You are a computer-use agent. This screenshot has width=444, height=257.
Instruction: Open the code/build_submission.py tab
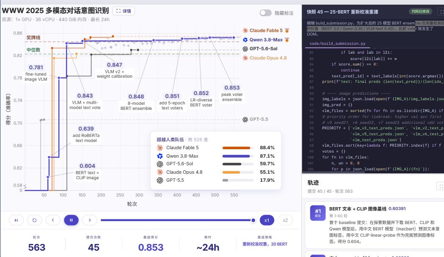click(x=337, y=44)
